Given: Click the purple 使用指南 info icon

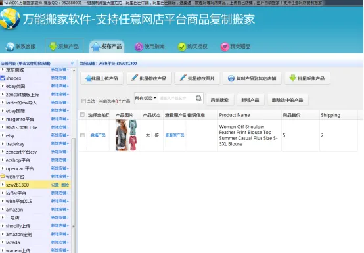Looking at the screenshot, I should tap(139, 47).
